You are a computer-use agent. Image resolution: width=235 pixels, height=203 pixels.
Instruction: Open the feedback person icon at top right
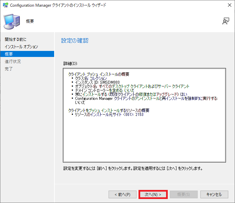pos(226,21)
